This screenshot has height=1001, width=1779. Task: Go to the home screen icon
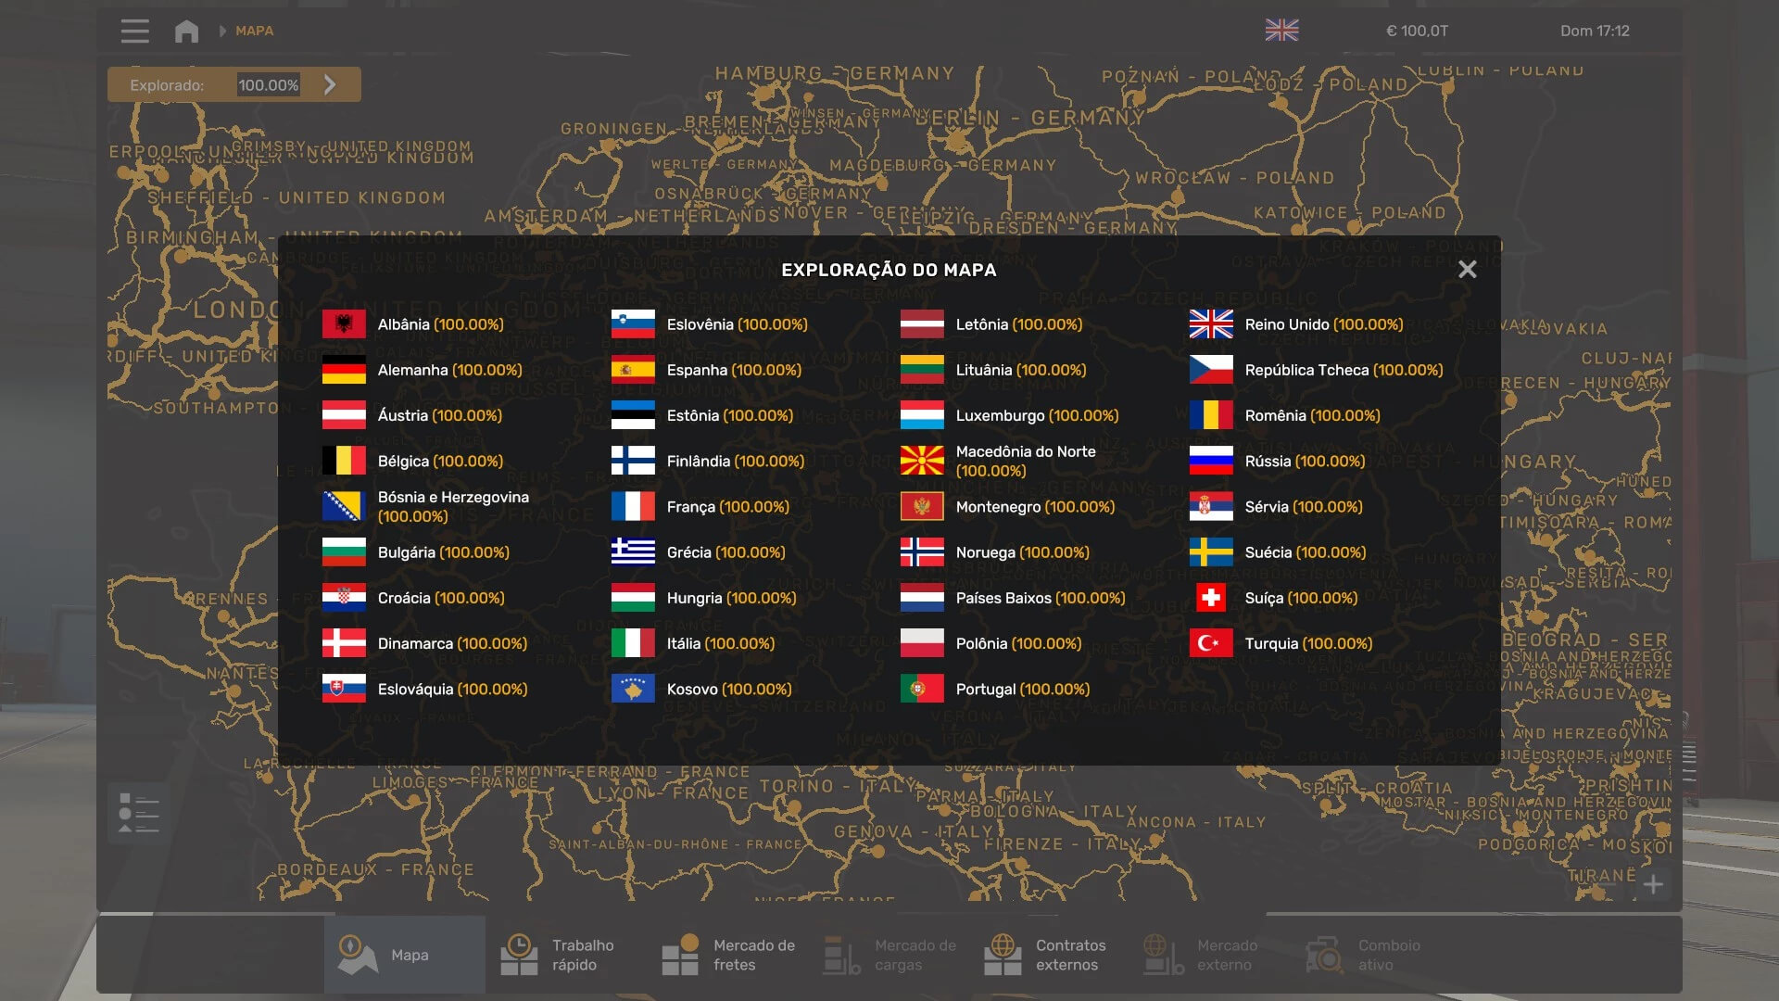186,31
